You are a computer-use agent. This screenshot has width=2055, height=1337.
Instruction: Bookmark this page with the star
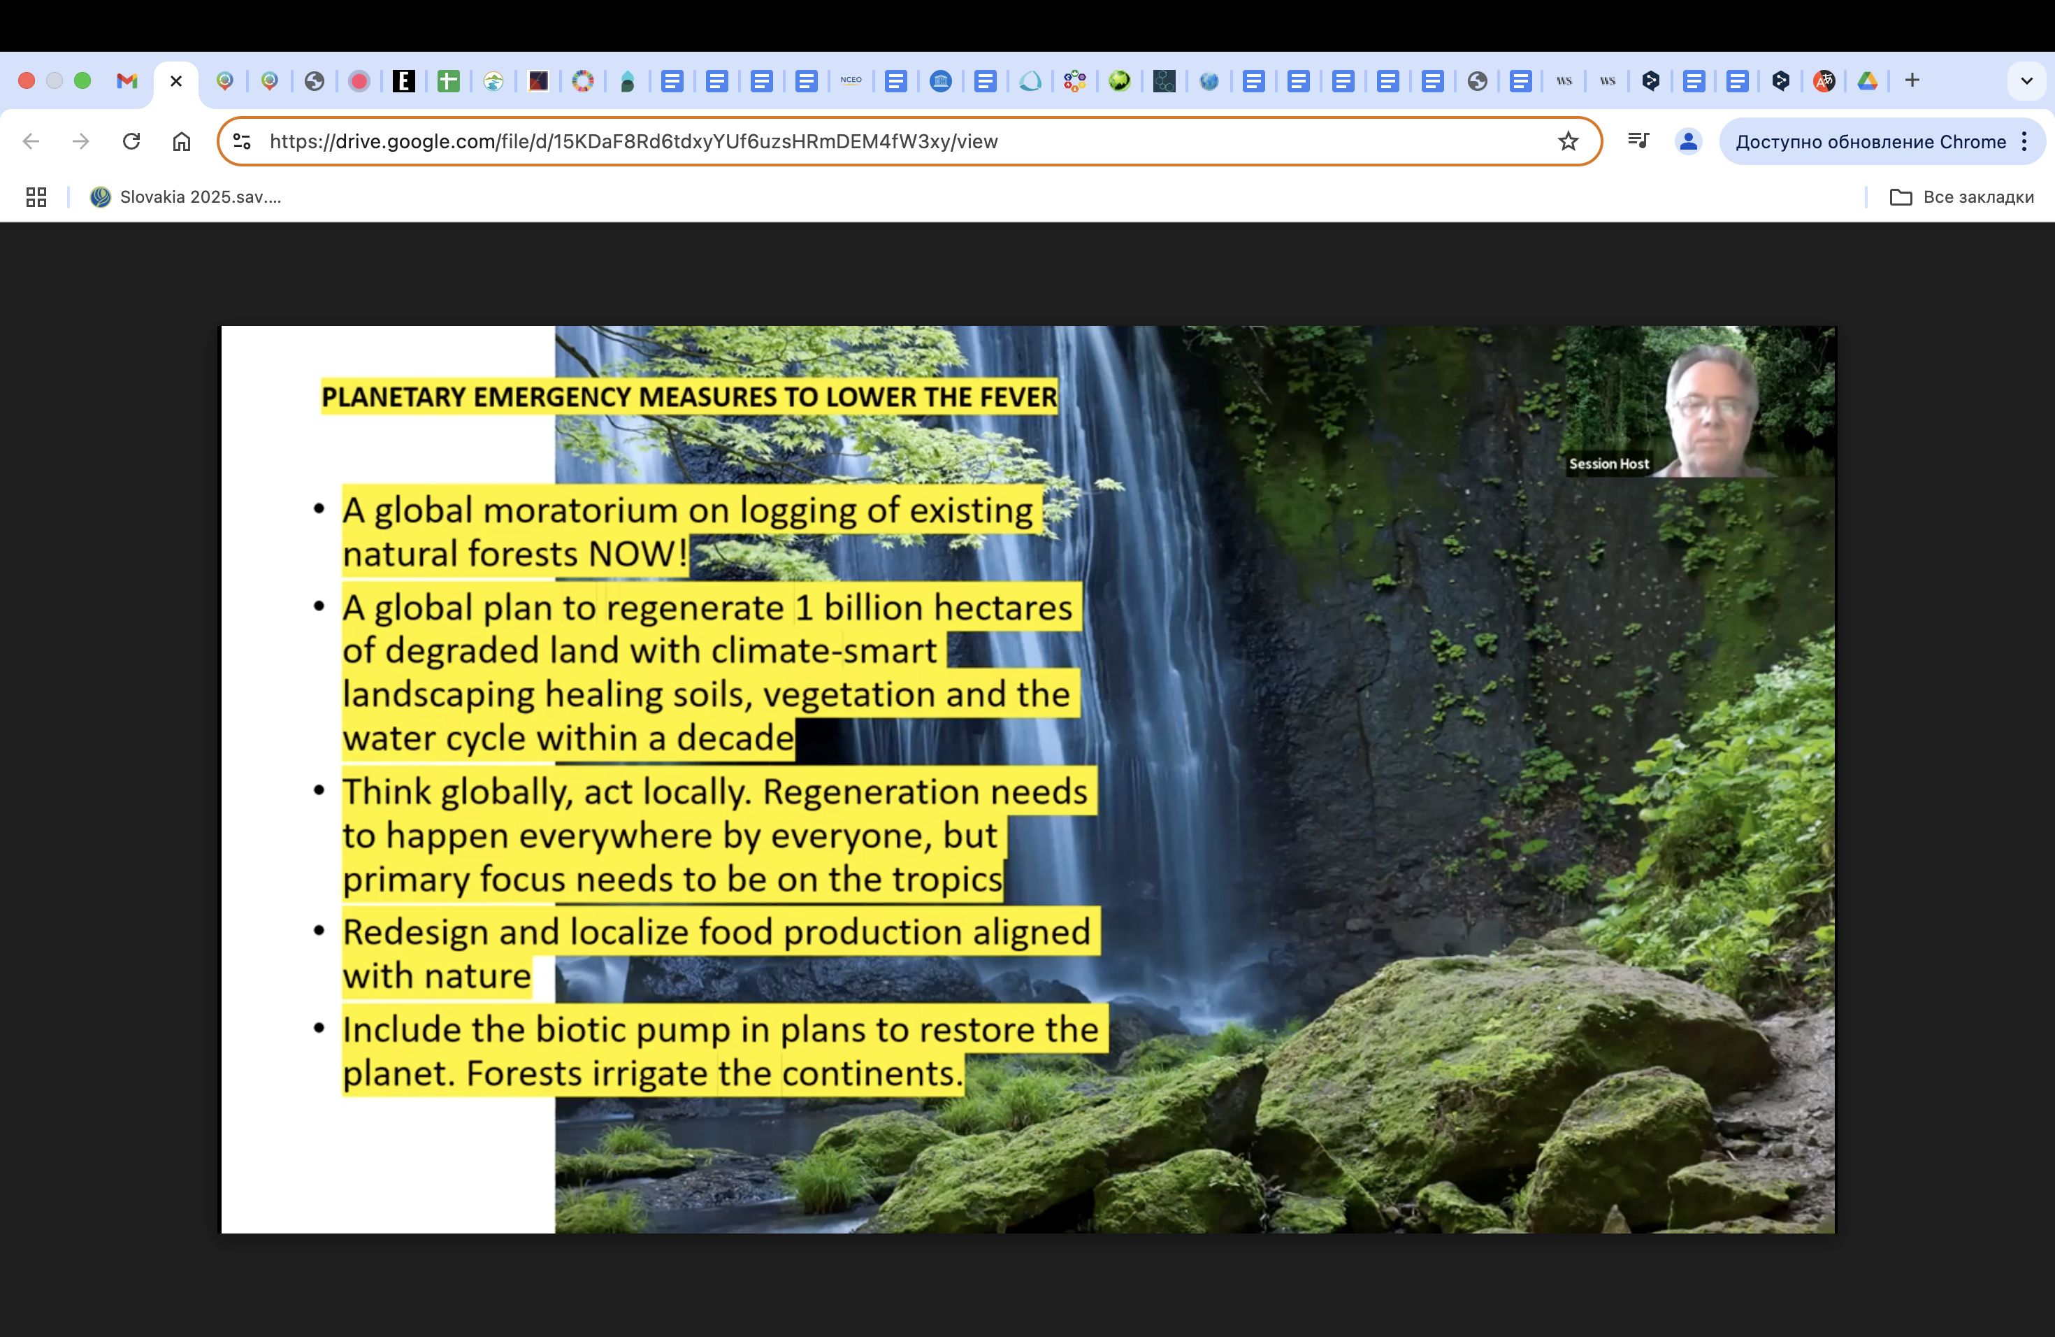click(1568, 142)
